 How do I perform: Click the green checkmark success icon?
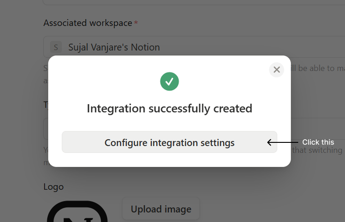[170, 81]
